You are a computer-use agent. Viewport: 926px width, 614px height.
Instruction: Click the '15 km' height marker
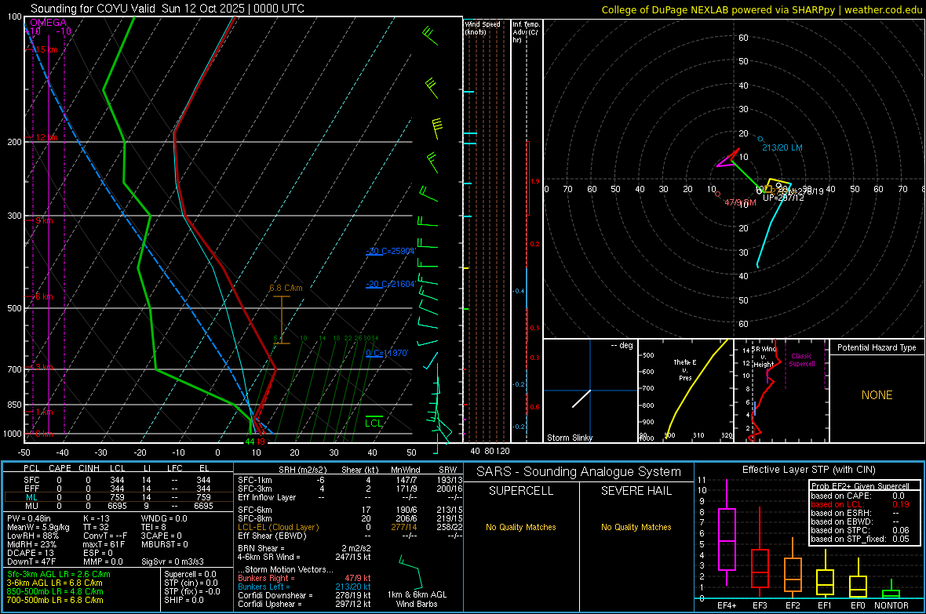[46, 49]
